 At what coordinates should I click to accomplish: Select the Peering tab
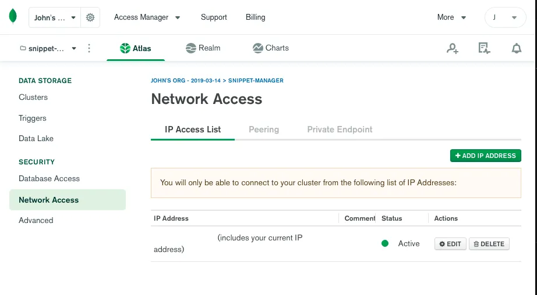[264, 129]
